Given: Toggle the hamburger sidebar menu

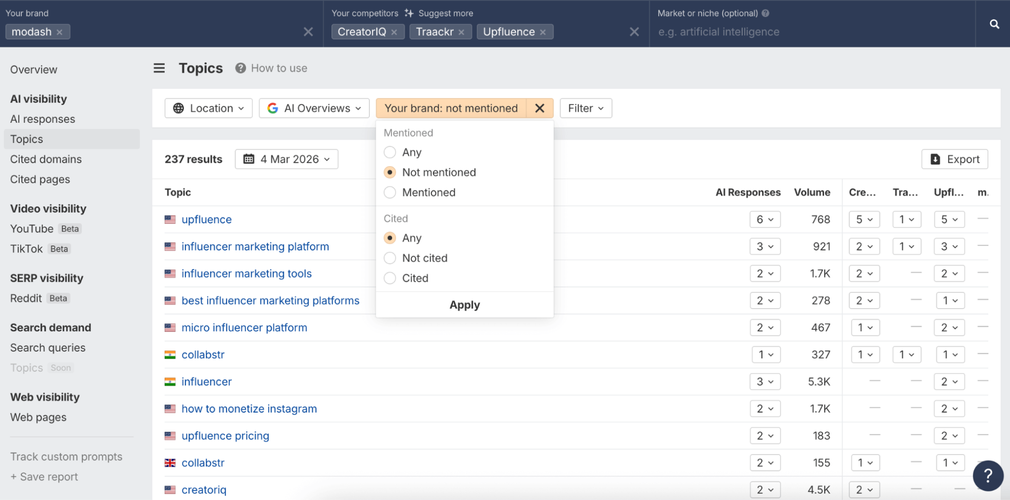Looking at the screenshot, I should [159, 68].
